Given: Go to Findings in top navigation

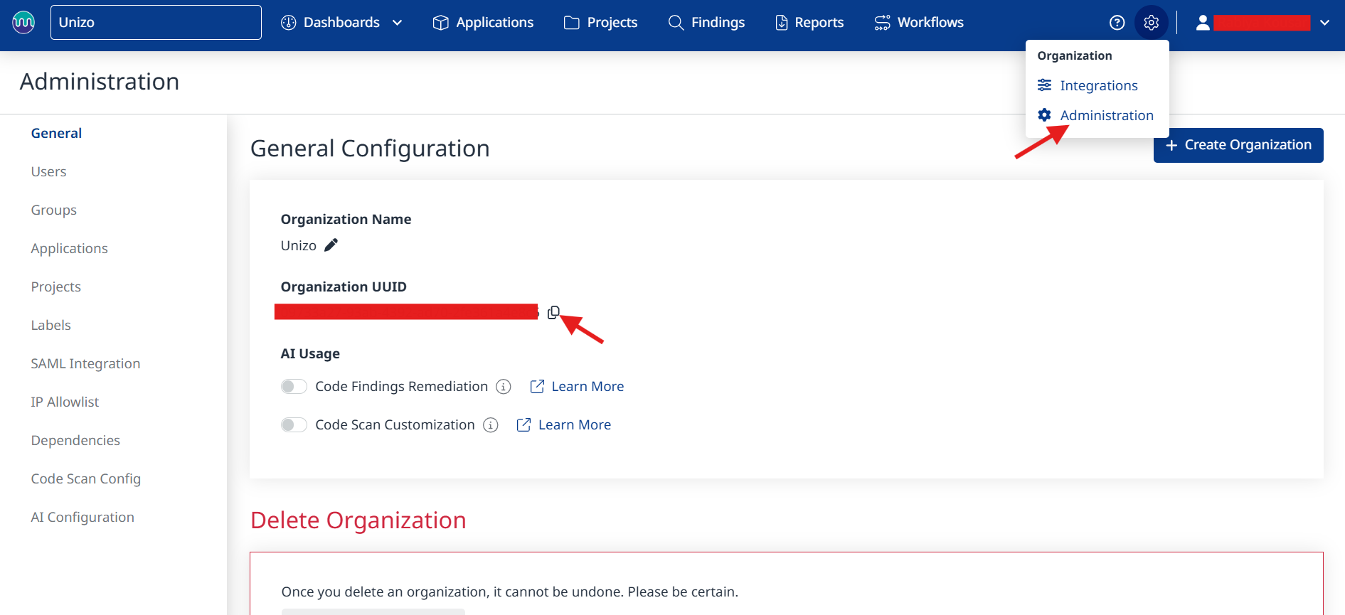Looking at the screenshot, I should pyautogui.click(x=706, y=23).
